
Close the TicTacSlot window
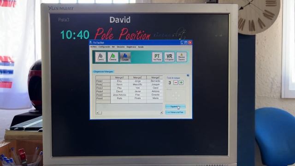pos(190,43)
